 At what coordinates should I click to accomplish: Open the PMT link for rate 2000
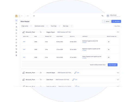pos(24,42)
